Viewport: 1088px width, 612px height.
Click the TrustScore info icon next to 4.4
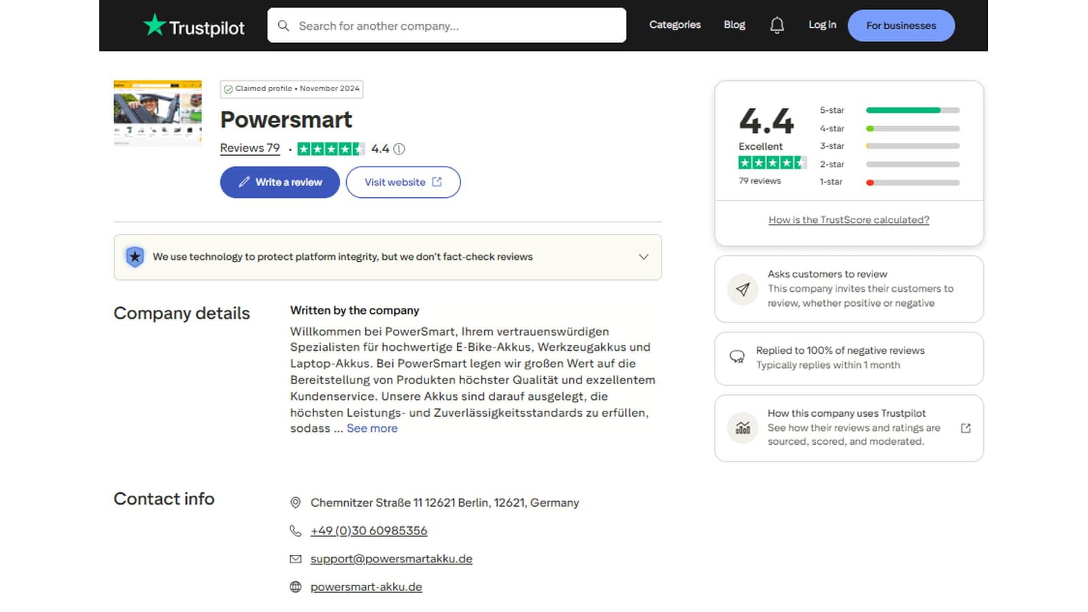399,149
